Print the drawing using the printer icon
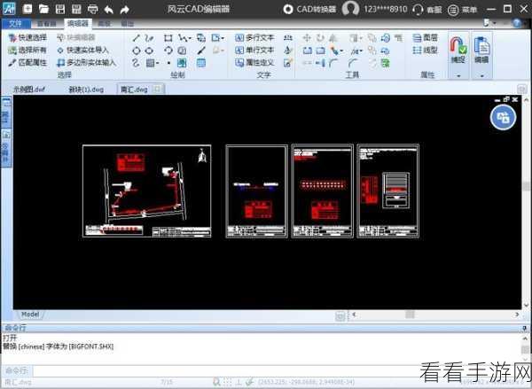The height and width of the screenshot is (389, 532). click(92, 9)
